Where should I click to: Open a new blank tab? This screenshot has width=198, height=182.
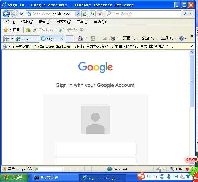69,39
